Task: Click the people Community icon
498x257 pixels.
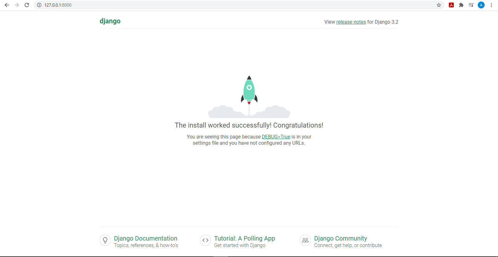Action: tap(305, 240)
